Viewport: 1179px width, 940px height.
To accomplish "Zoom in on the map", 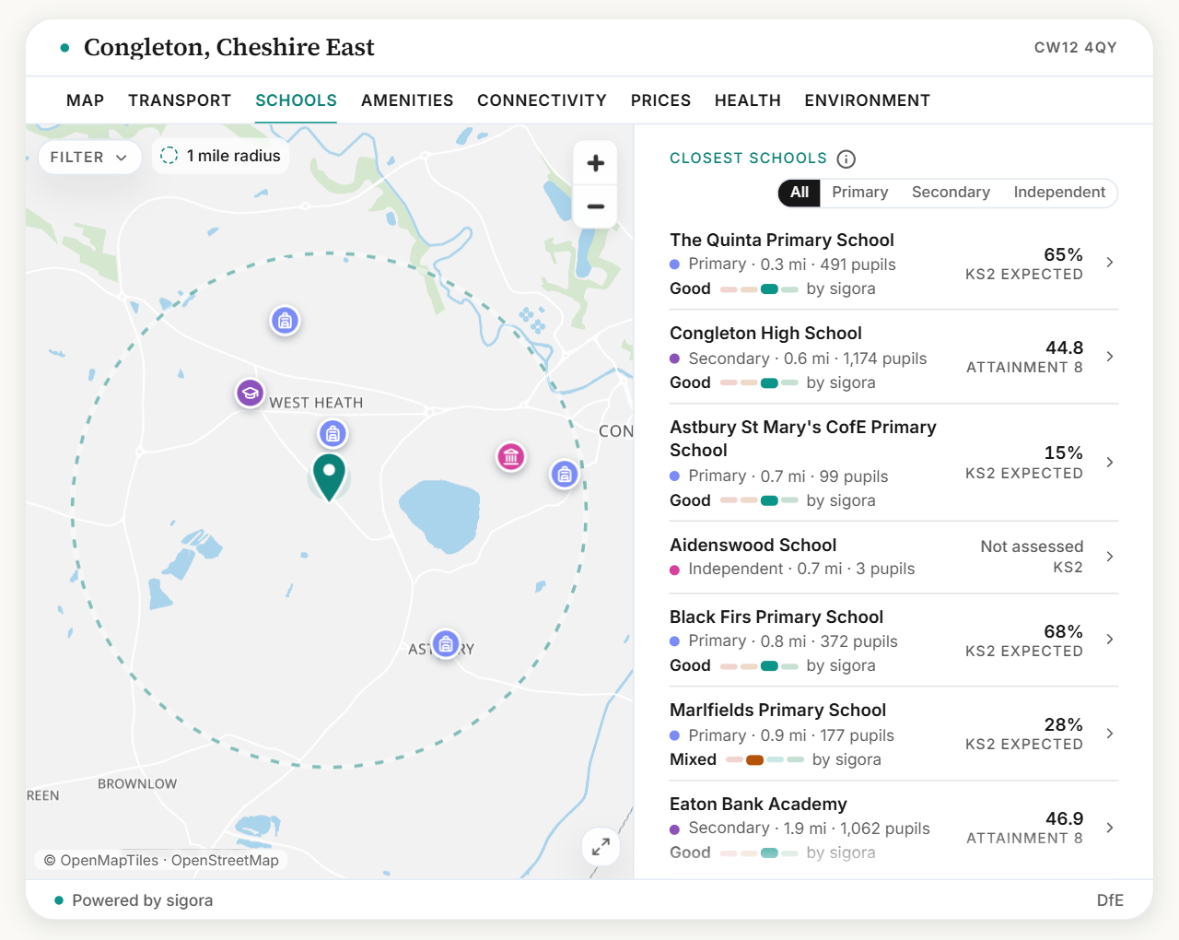I will tap(596, 163).
